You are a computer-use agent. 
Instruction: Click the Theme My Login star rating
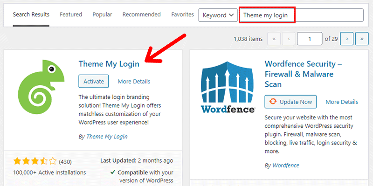pos(35,161)
